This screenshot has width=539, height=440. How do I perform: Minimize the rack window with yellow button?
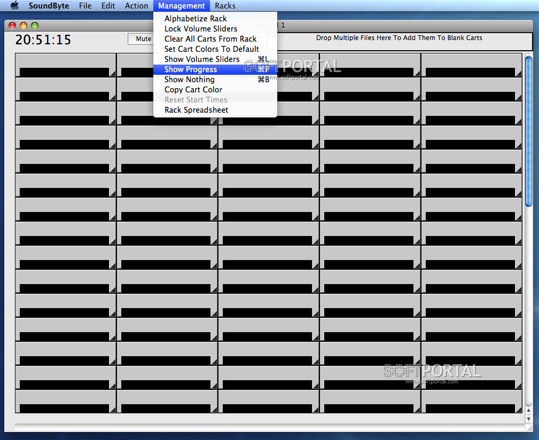coord(24,26)
